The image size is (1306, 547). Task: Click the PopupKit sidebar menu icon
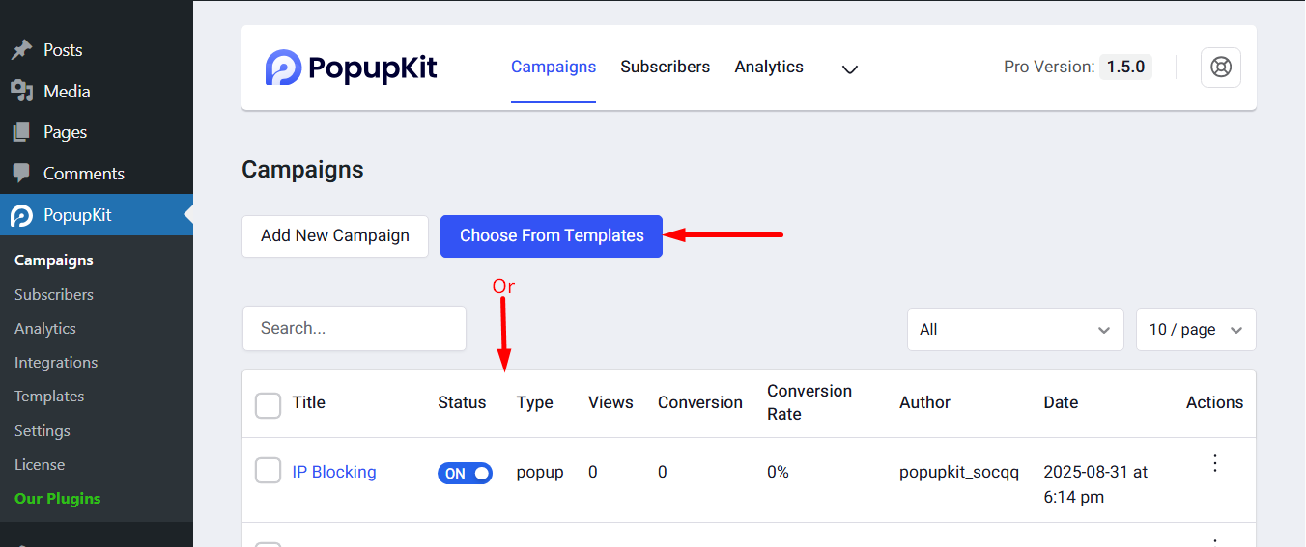[x=21, y=215]
